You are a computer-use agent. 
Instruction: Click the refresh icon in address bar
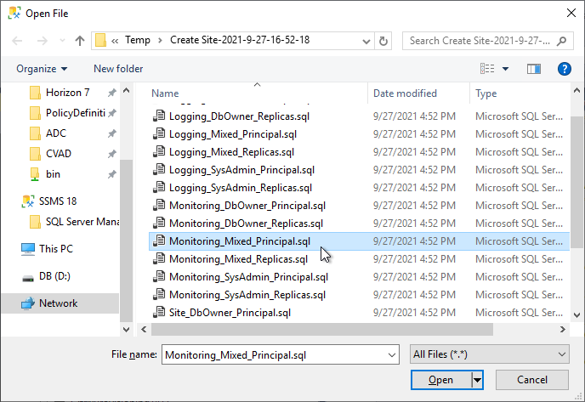point(384,41)
